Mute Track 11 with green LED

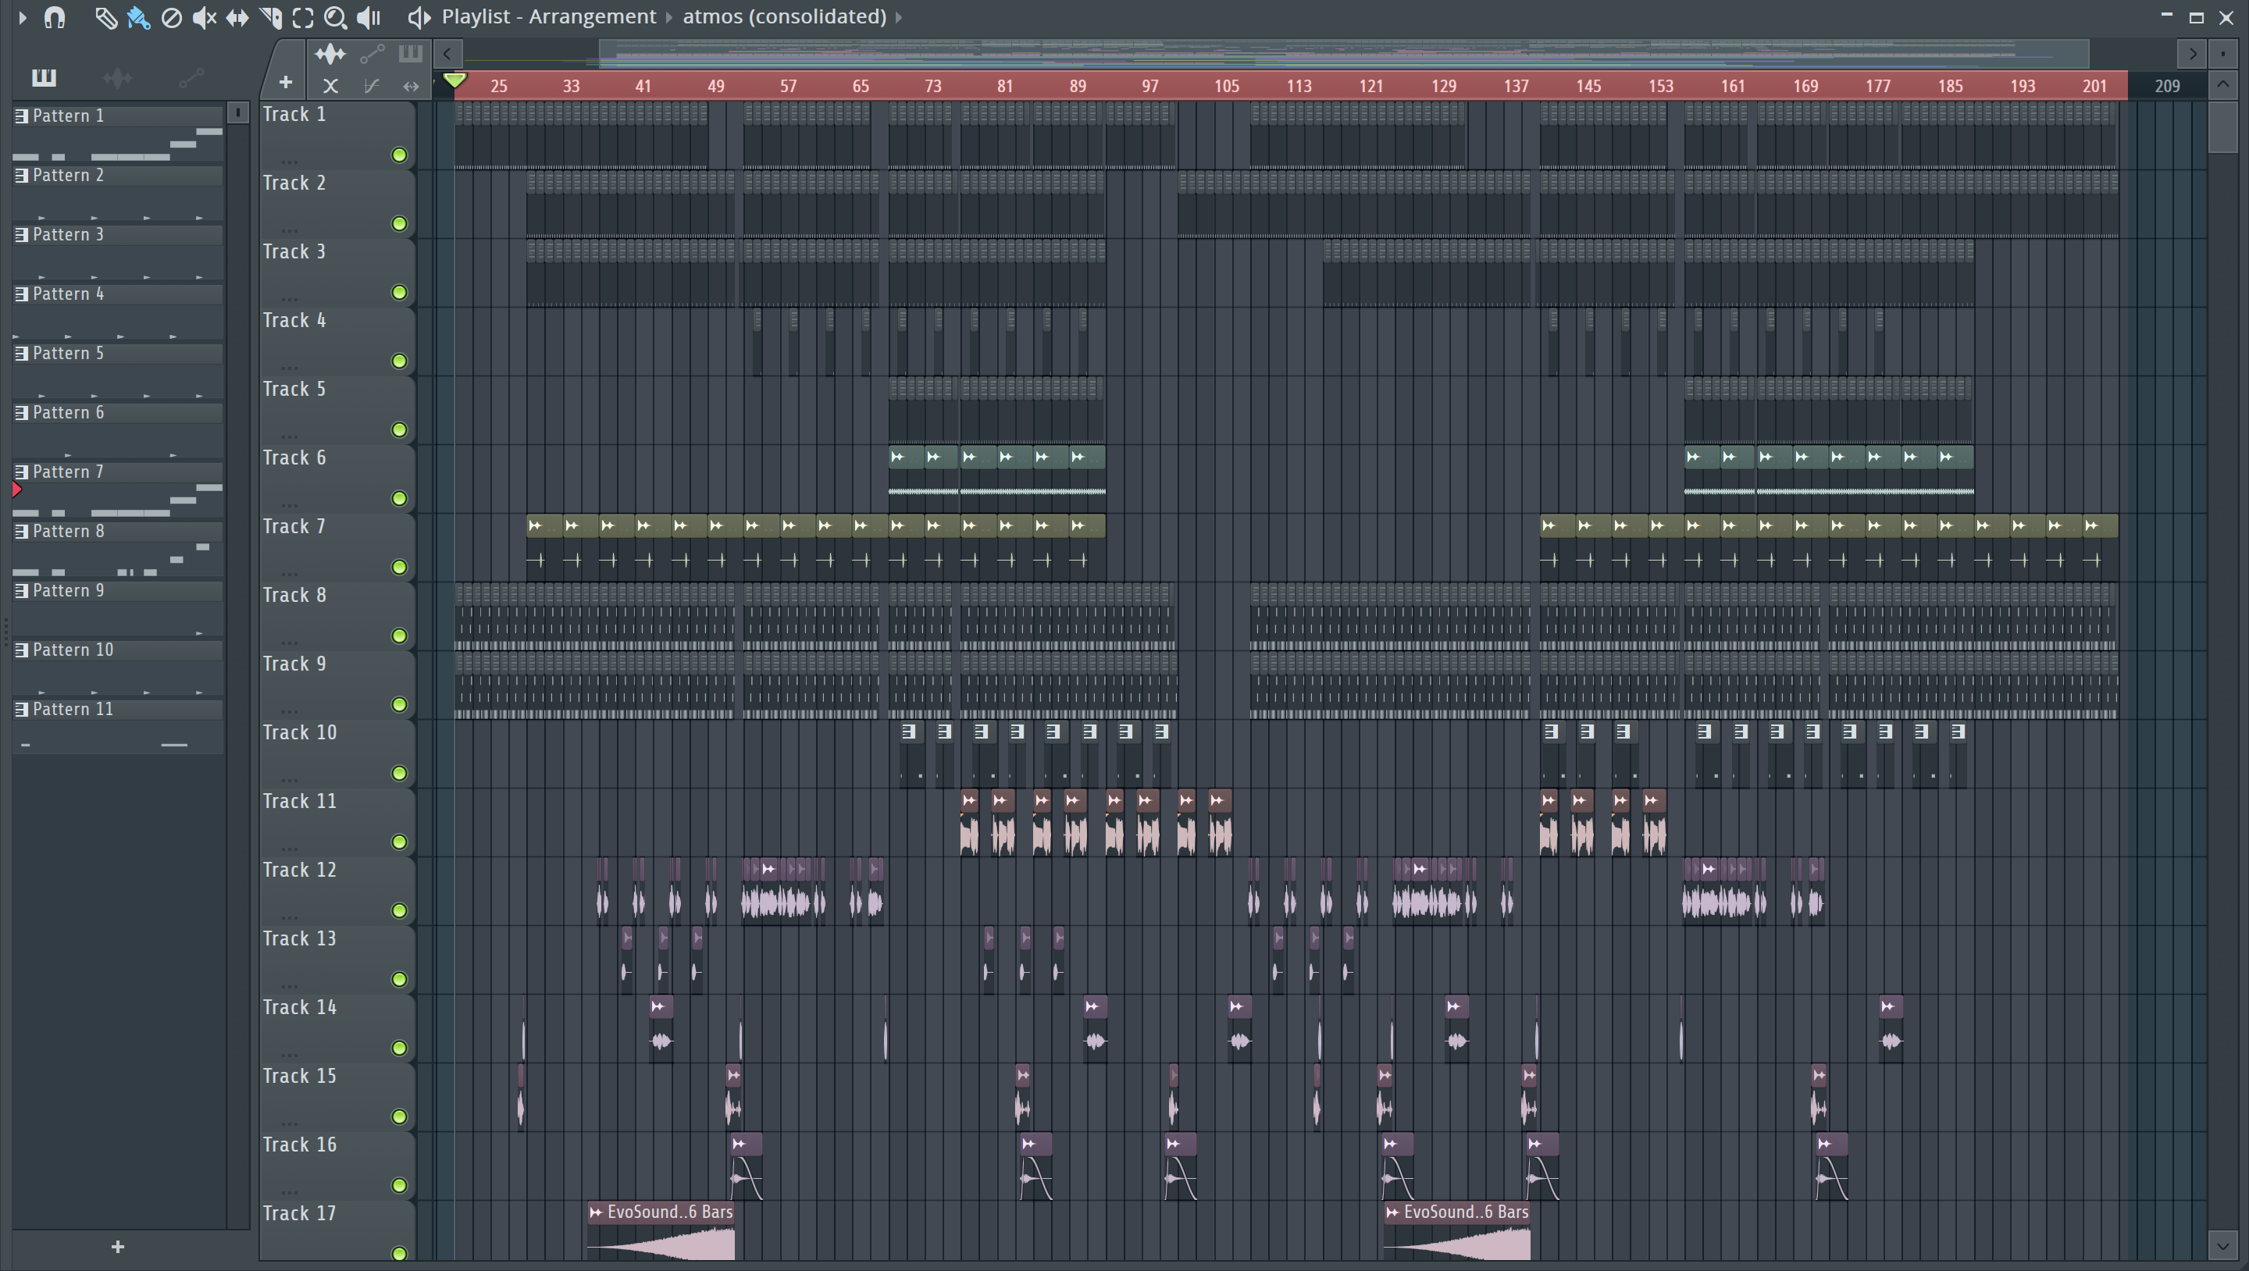click(x=399, y=842)
